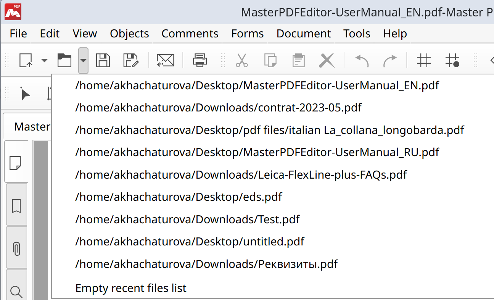Viewport: 494px width, 300px height.
Task: Open the Document menu
Action: click(x=304, y=34)
